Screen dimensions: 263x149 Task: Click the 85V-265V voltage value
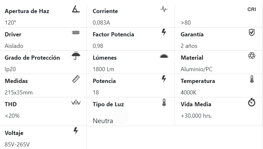click(17, 144)
